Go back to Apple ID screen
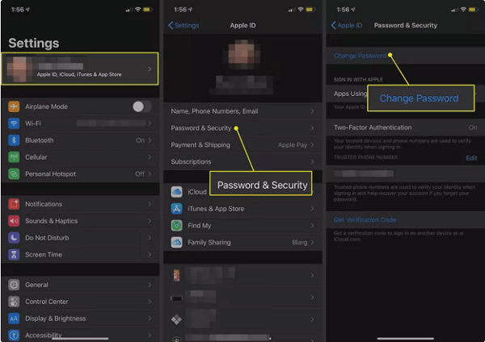 [347, 25]
